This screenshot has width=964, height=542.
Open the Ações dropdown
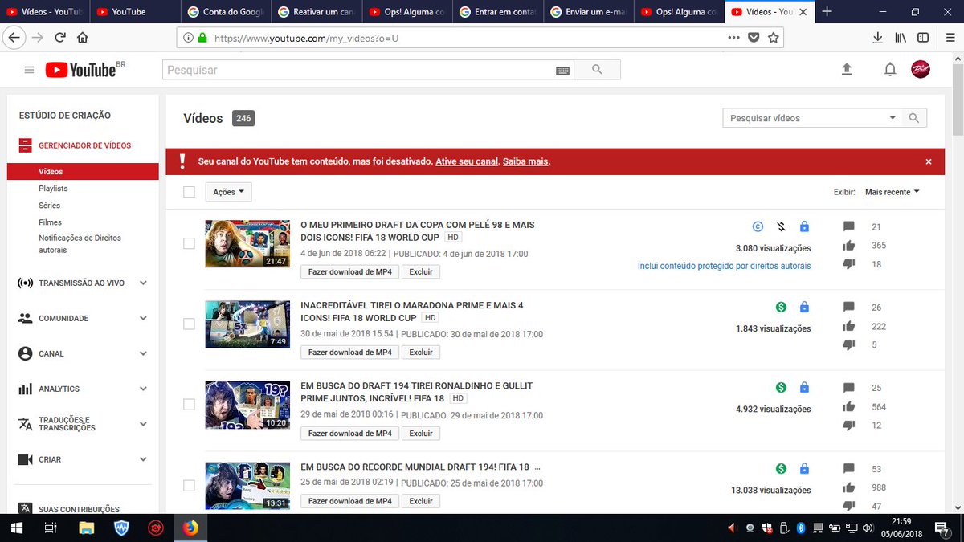coord(229,192)
